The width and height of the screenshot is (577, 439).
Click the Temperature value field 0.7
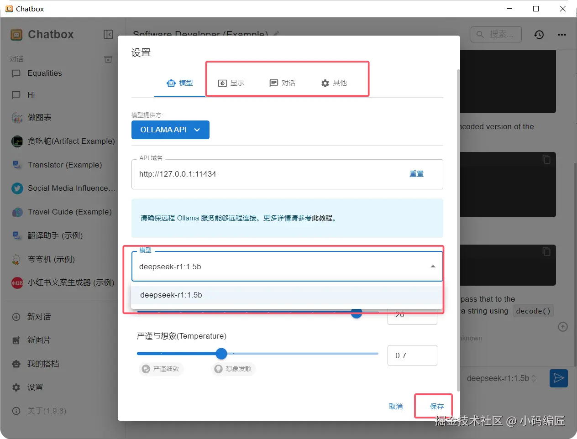pos(412,355)
